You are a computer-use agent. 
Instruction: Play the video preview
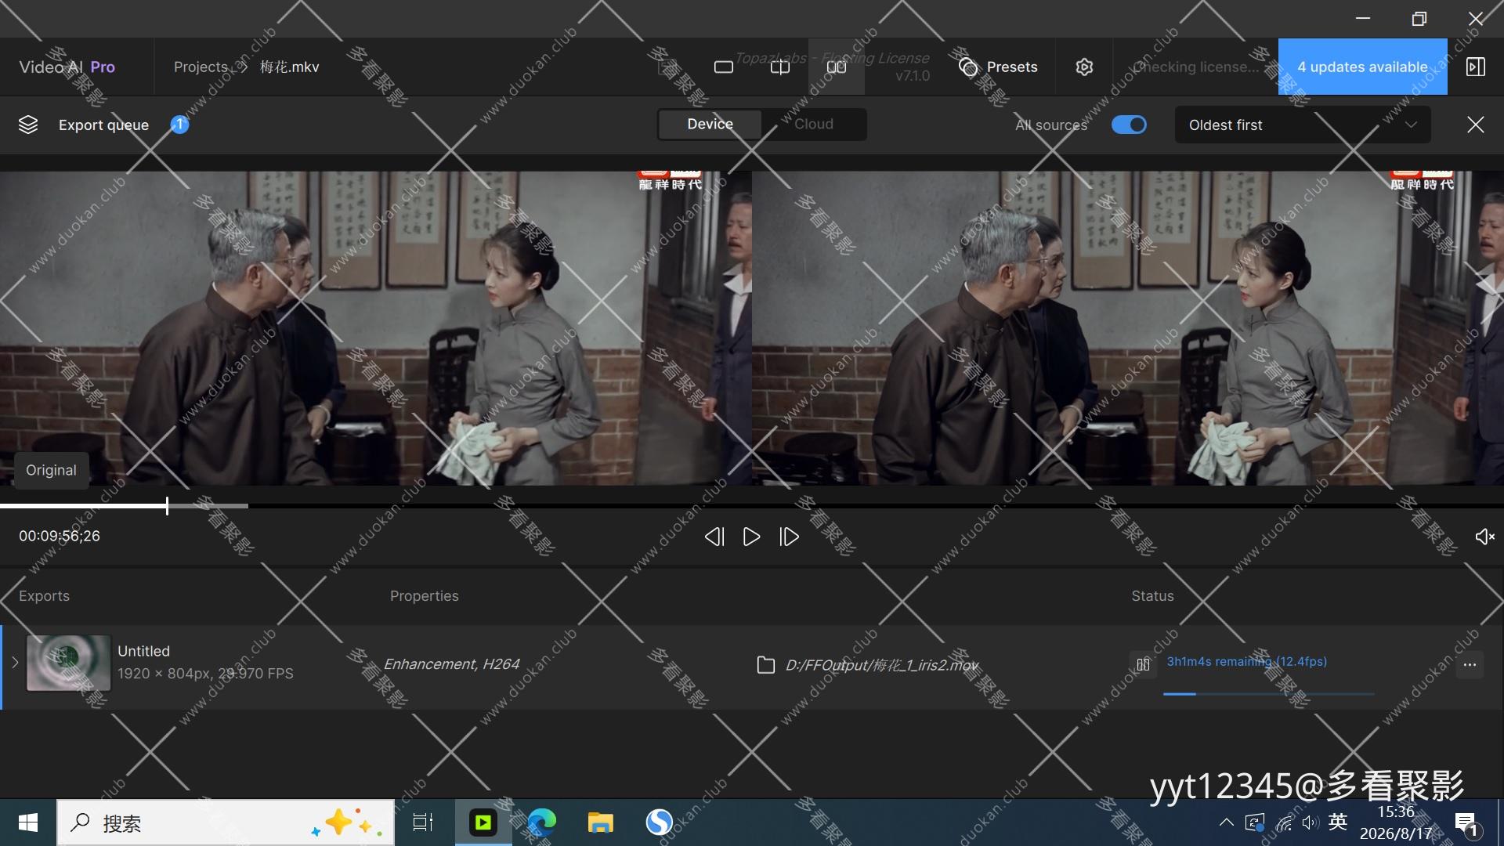click(x=751, y=537)
